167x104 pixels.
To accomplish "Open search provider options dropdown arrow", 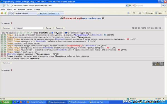I will pos(165,6).
